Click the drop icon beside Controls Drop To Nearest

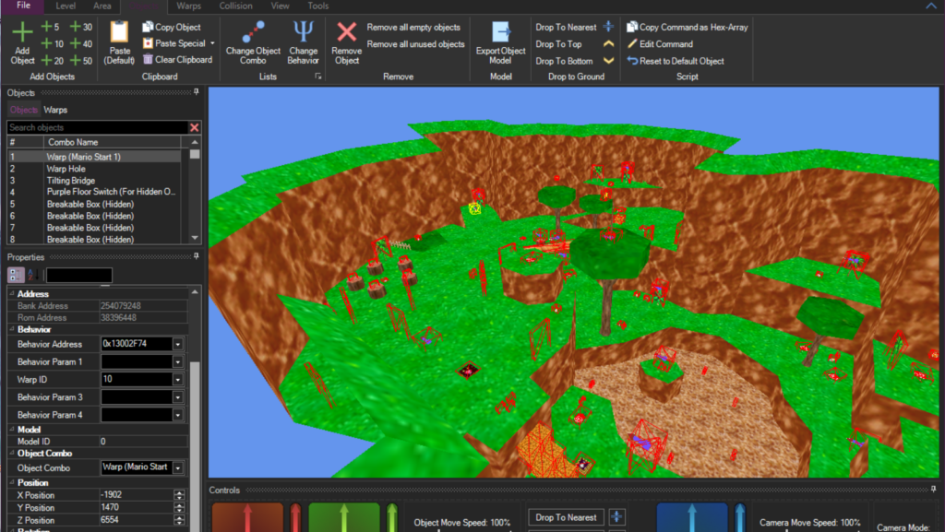(616, 517)
